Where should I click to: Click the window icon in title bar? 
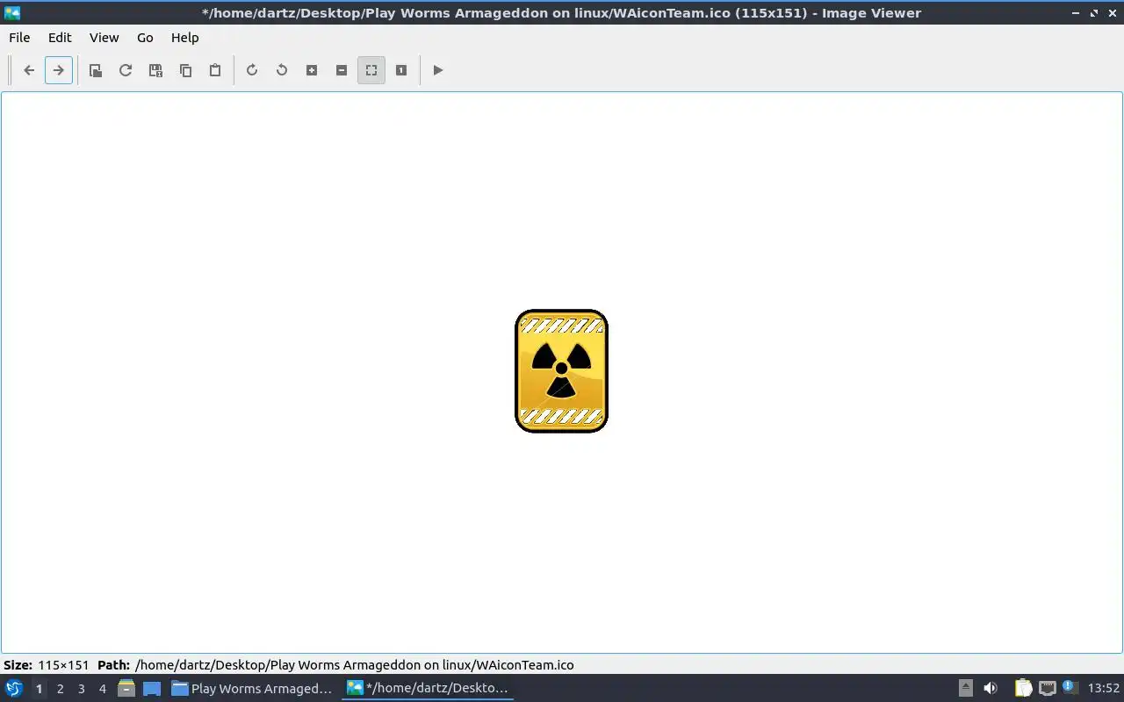(12, 13)
